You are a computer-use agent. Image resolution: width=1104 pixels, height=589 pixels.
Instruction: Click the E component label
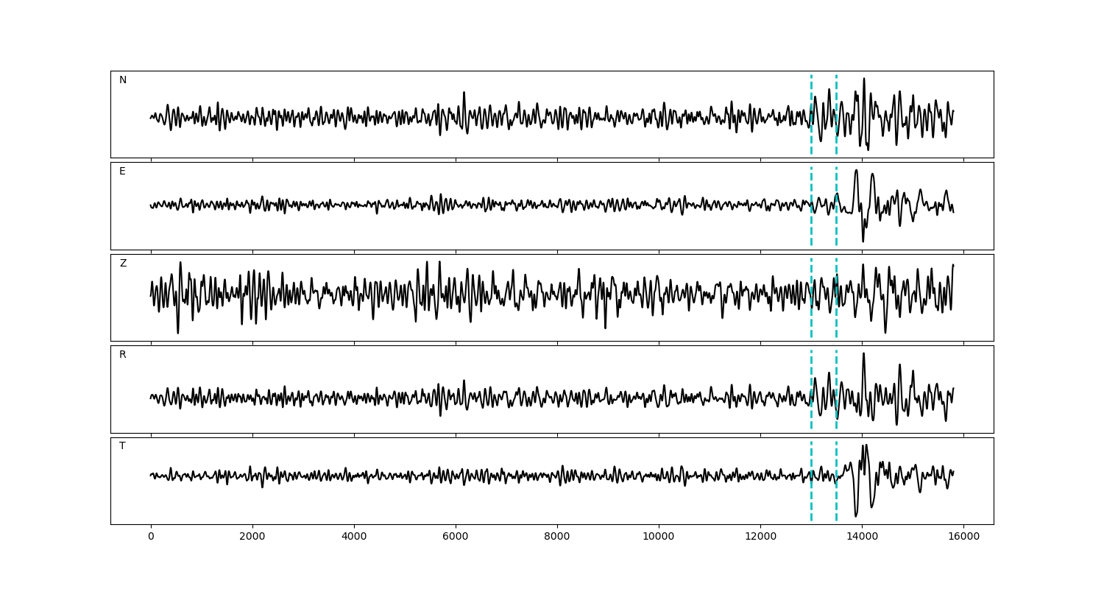point(122,172)
